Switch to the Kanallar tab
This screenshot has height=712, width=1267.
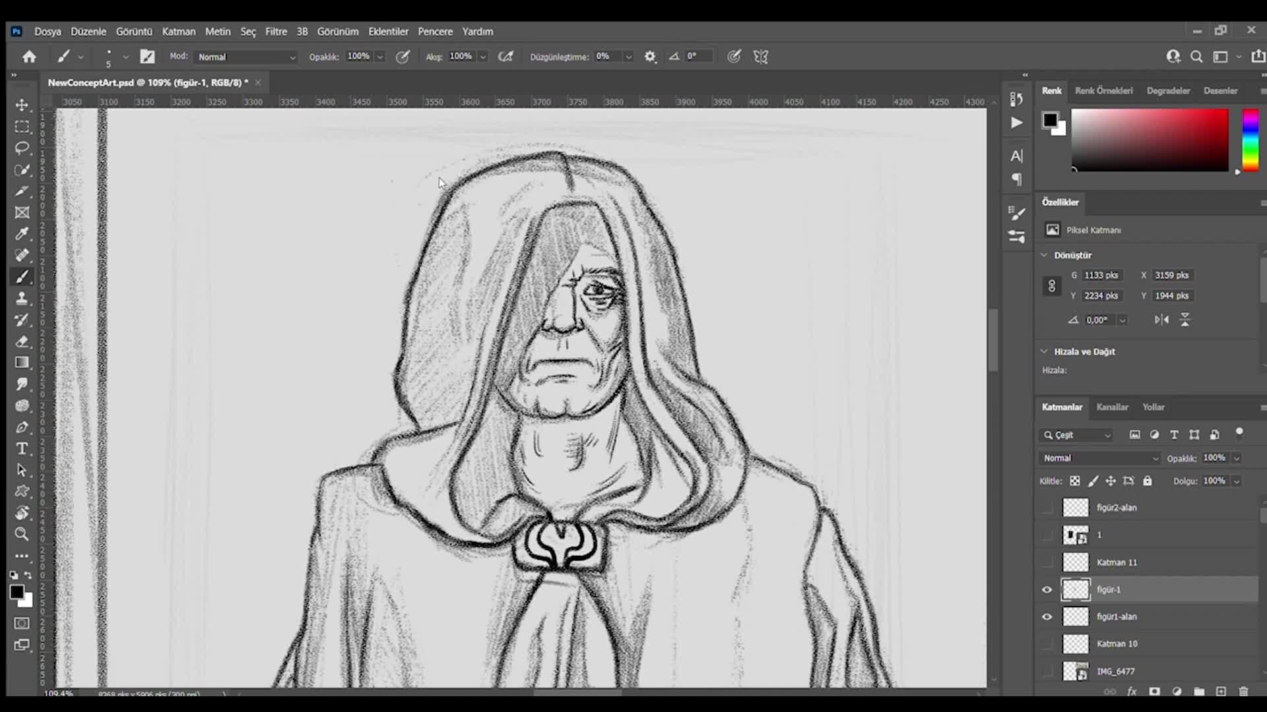point(1112,407)
